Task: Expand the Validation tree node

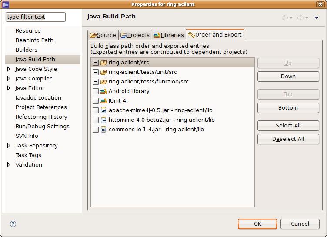Action: pos(9,165)
